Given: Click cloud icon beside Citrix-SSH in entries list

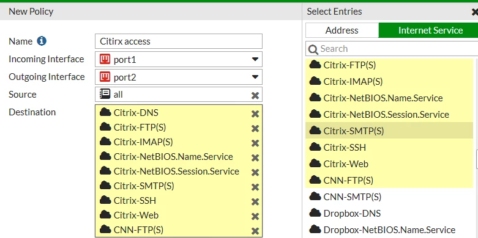Looking at the screenshot, I should [315, 147].
